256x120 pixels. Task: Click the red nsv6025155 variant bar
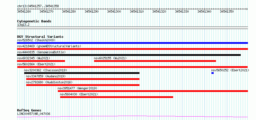pyautogui.click(x=155, y=61)
